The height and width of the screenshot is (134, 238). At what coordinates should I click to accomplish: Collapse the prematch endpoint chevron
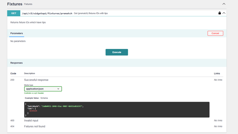click(x=224, y=13)
